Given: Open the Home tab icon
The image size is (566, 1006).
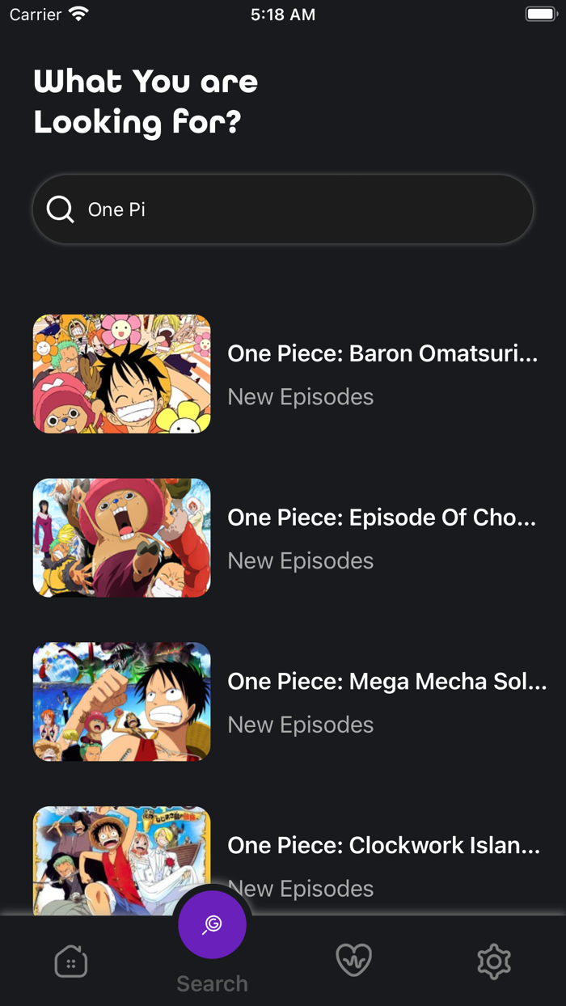Looking at the screenshot, I should (x=70, y=962).
